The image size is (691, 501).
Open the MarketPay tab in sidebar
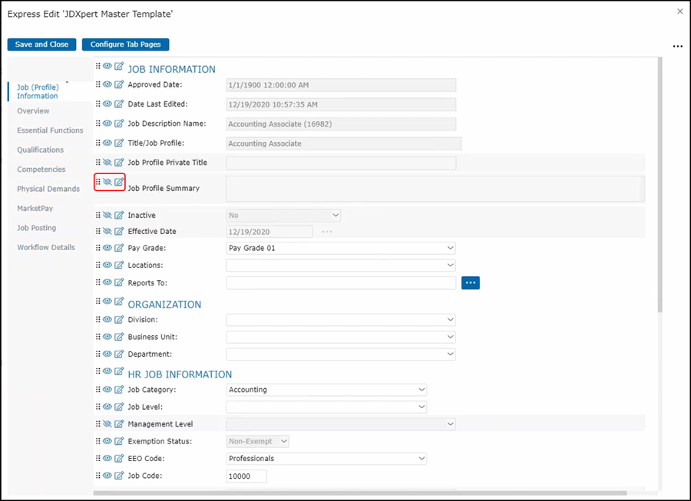point(35,209)
